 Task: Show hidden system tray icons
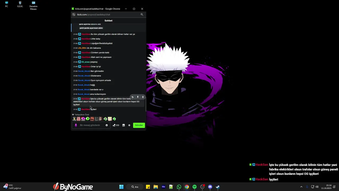301,187
